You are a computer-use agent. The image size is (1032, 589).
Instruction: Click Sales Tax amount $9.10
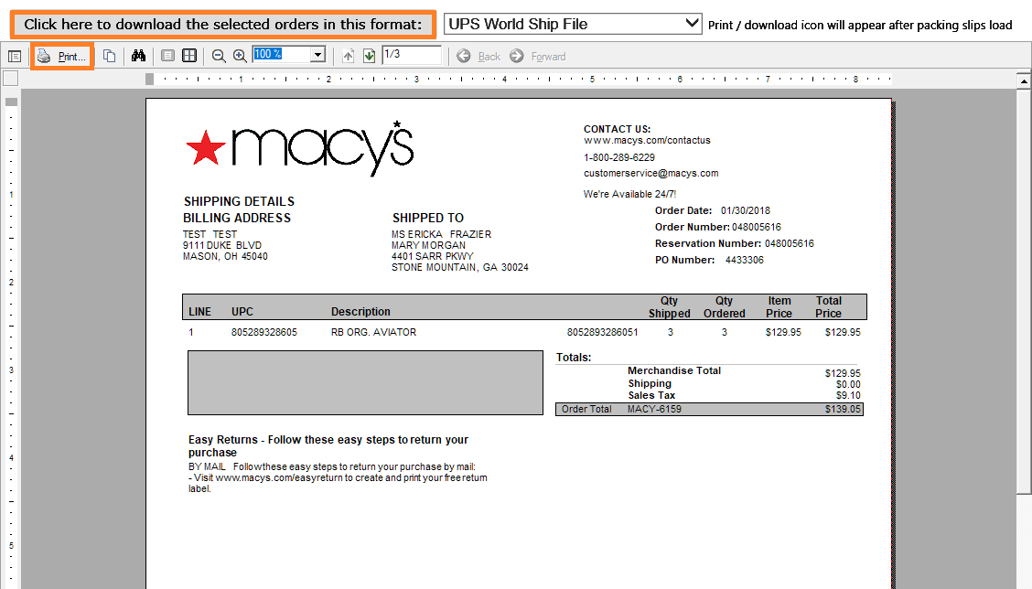click(x=848, y=395)
